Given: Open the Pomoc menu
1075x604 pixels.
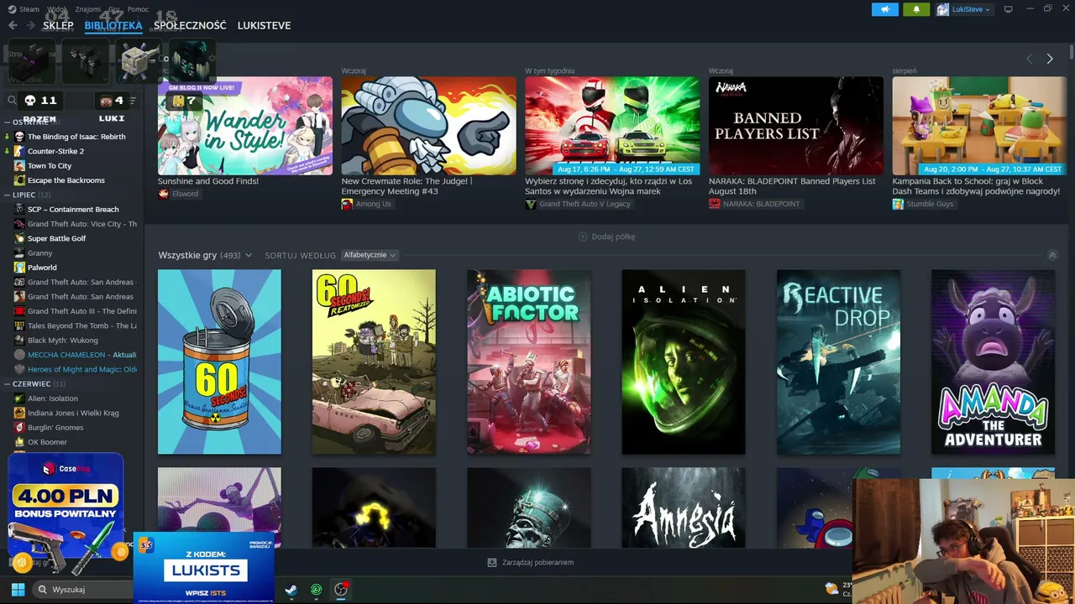Looking at the screenshot, I should point(138,9).
